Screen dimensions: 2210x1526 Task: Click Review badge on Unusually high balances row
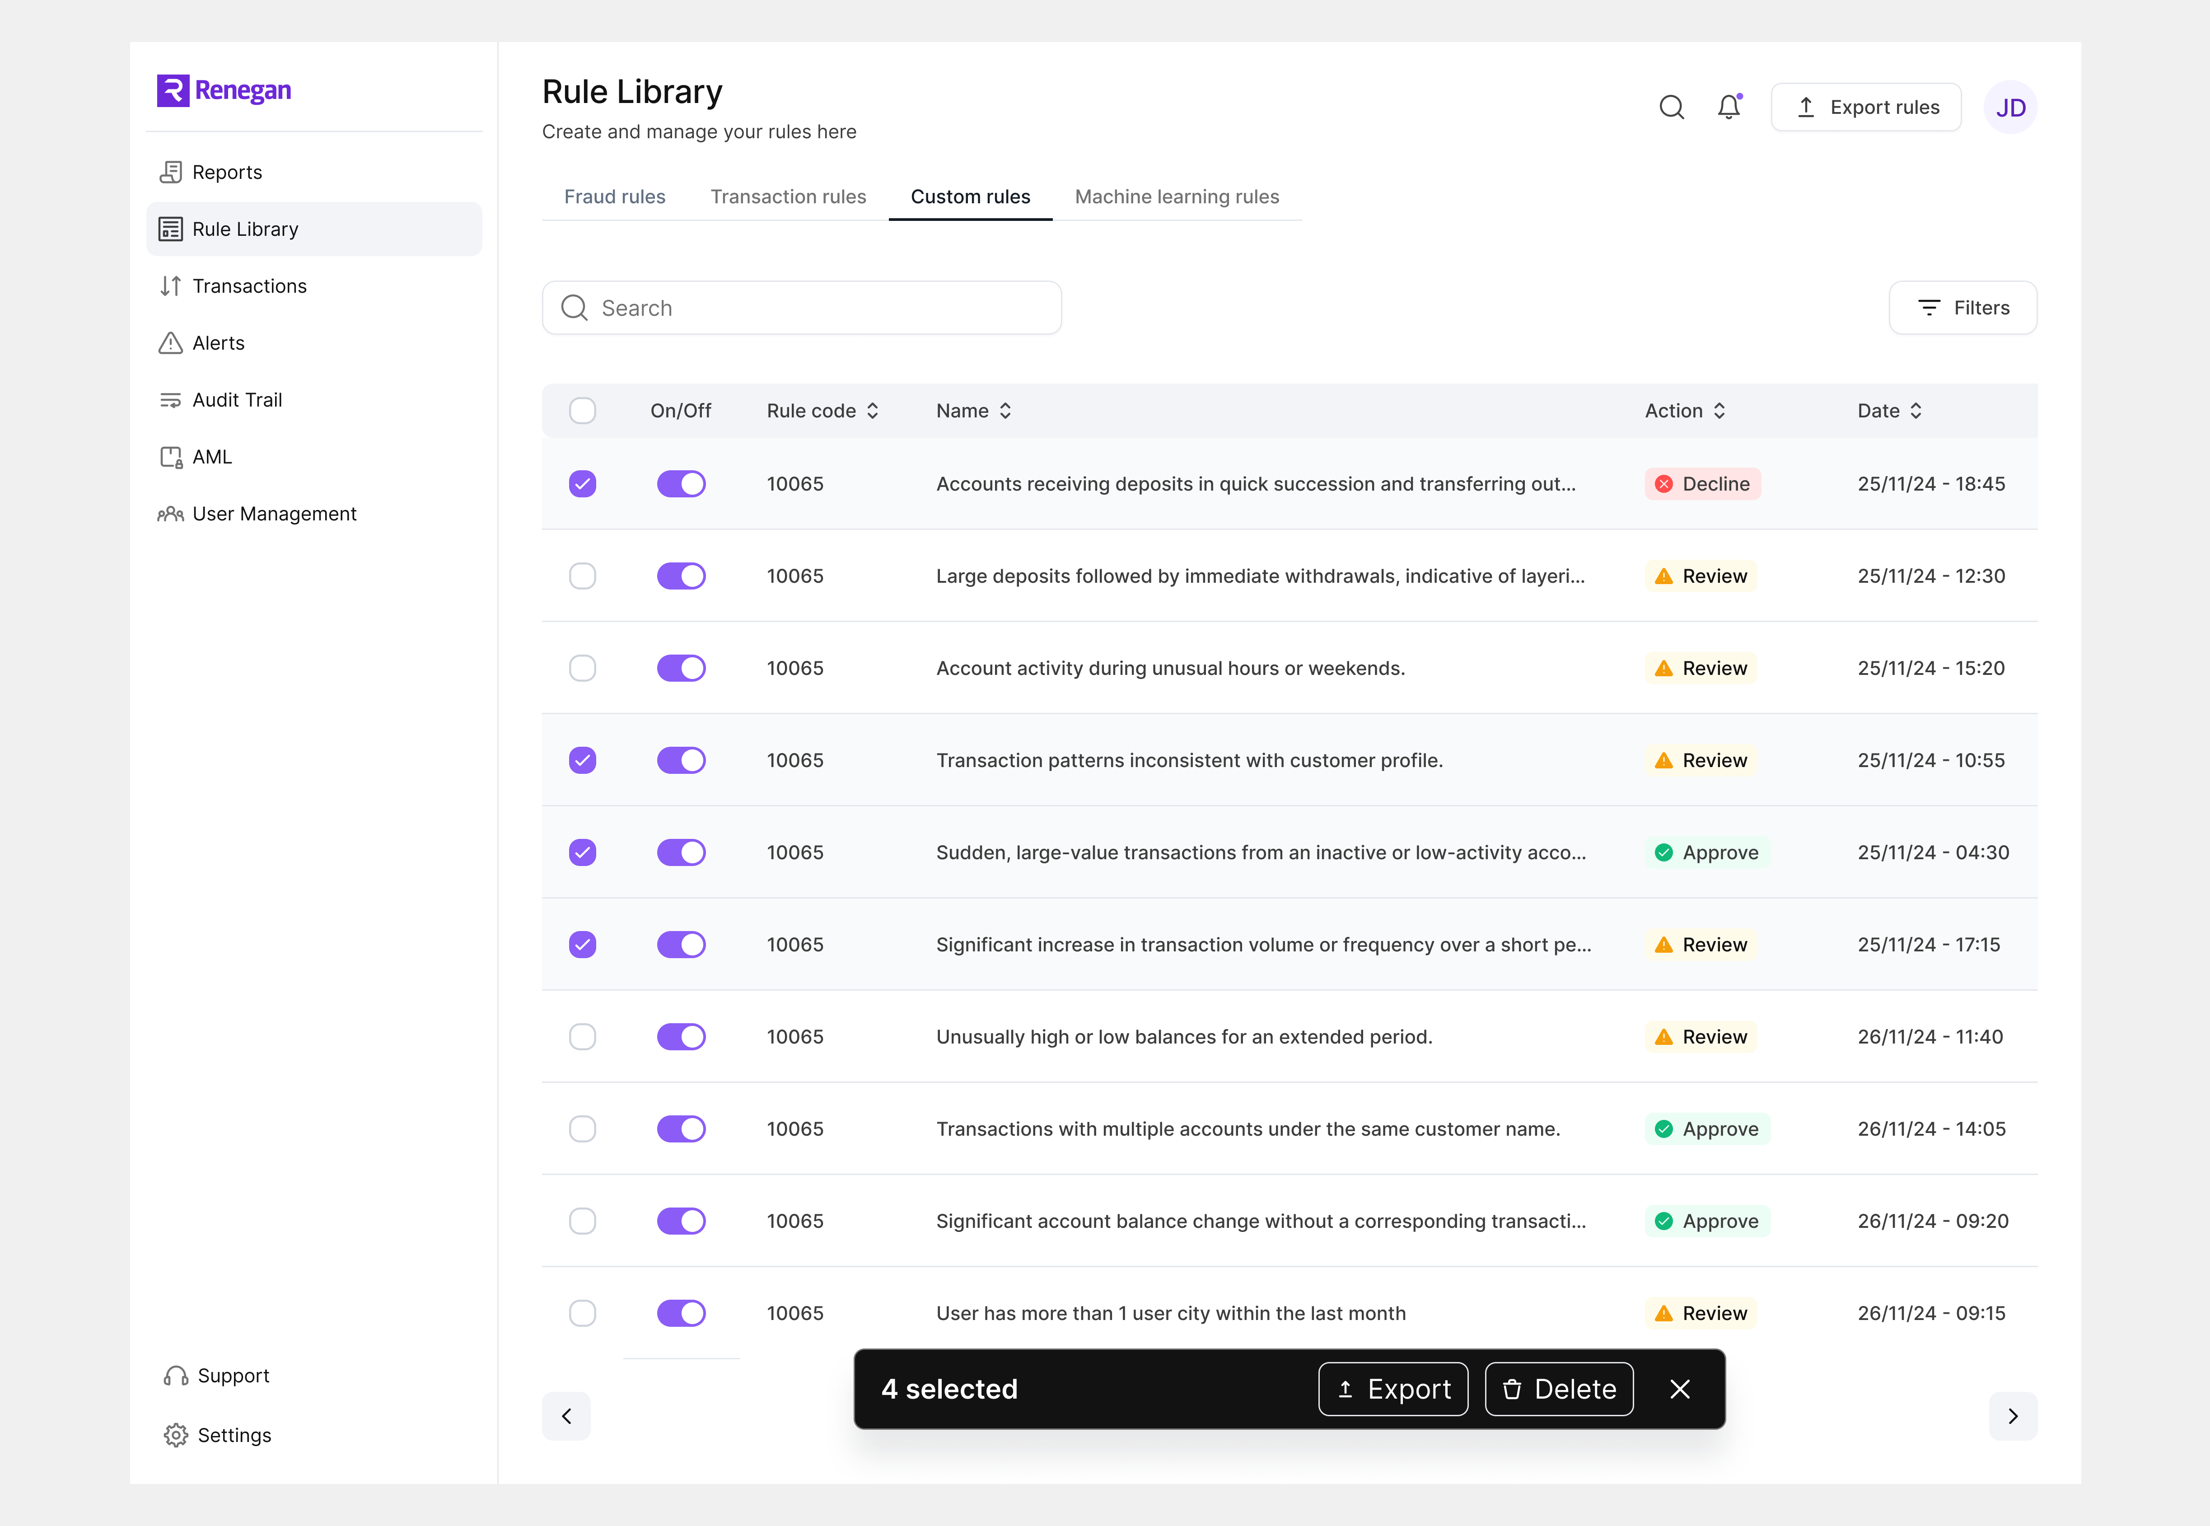[1701, 1037]
